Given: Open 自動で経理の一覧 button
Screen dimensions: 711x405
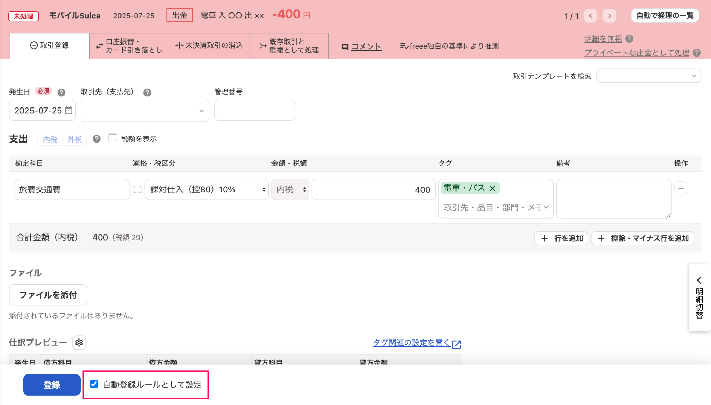Looking at the screenshot, I should [x=665, y=16].
